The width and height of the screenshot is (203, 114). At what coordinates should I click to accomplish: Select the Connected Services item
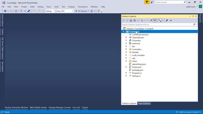[x=140, y=35]
